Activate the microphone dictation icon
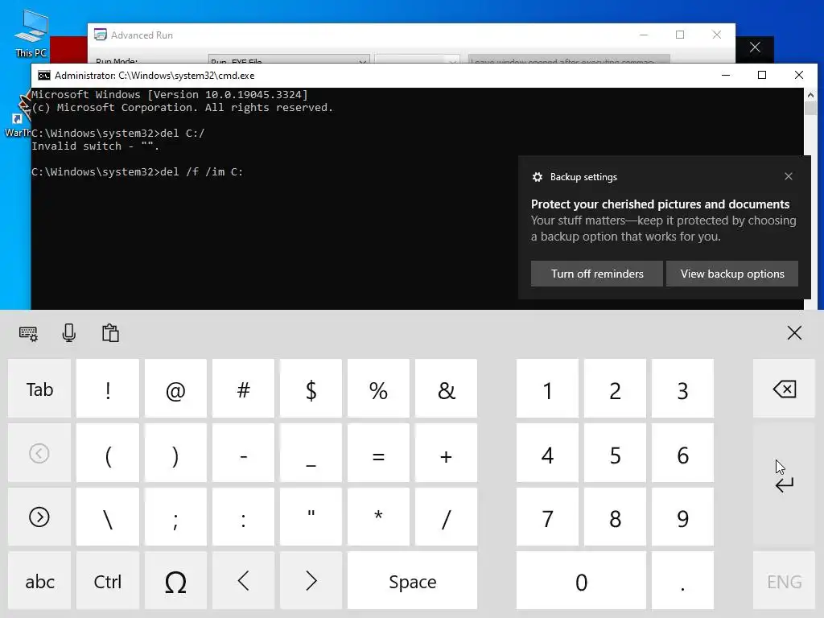The height and width of the screenshot is (618, 824). 69,333
